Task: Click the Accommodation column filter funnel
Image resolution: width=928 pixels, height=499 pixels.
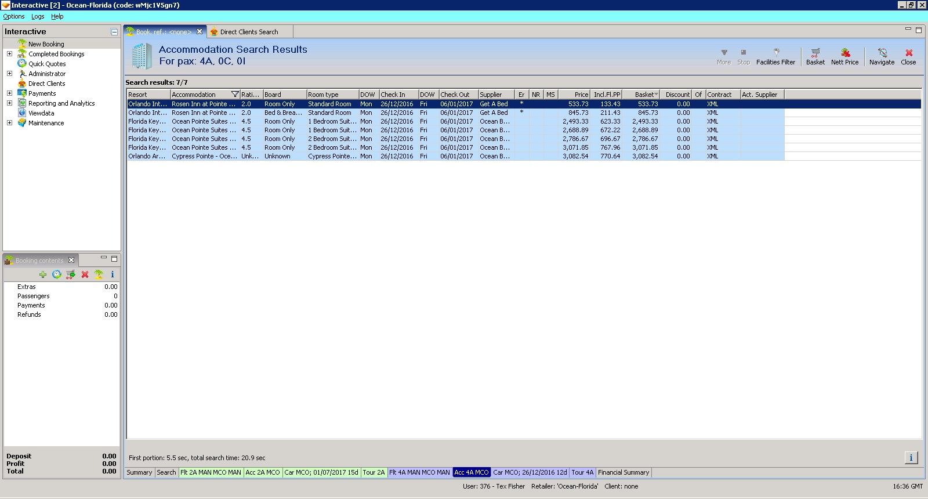Action: 235,95
